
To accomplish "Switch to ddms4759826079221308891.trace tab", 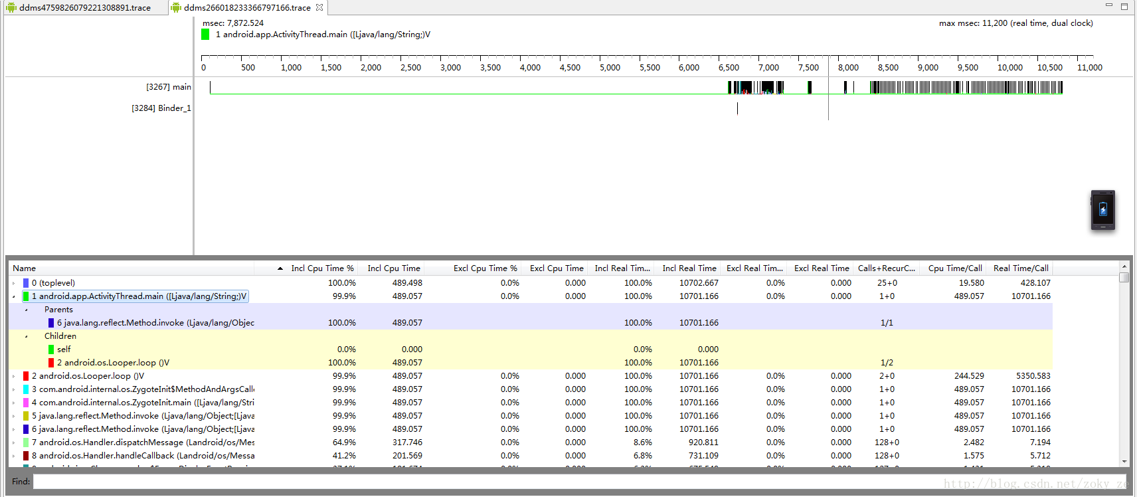I will point(84,8).
